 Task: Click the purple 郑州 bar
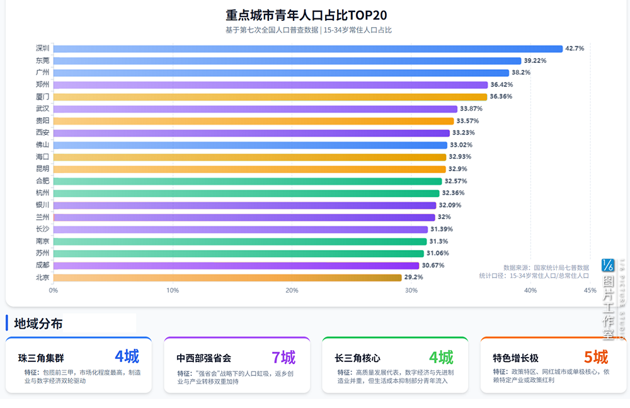[x=271, y=85]
